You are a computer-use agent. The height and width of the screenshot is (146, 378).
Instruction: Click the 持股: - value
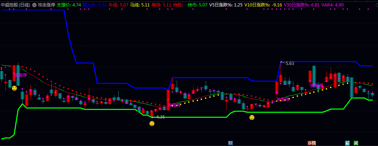pyautogui.click(x=180, y=5)
